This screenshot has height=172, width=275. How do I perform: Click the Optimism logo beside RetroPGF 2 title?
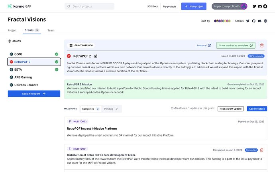click(x=69, y=56)
